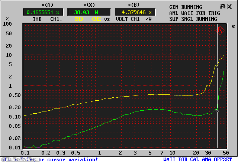Click the 0.05 y-axis label
The width and height of the screenshot is (238, 162).
(15, 126)
